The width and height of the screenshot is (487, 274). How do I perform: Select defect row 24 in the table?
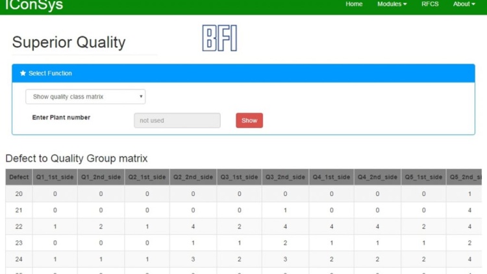[19, 259]
